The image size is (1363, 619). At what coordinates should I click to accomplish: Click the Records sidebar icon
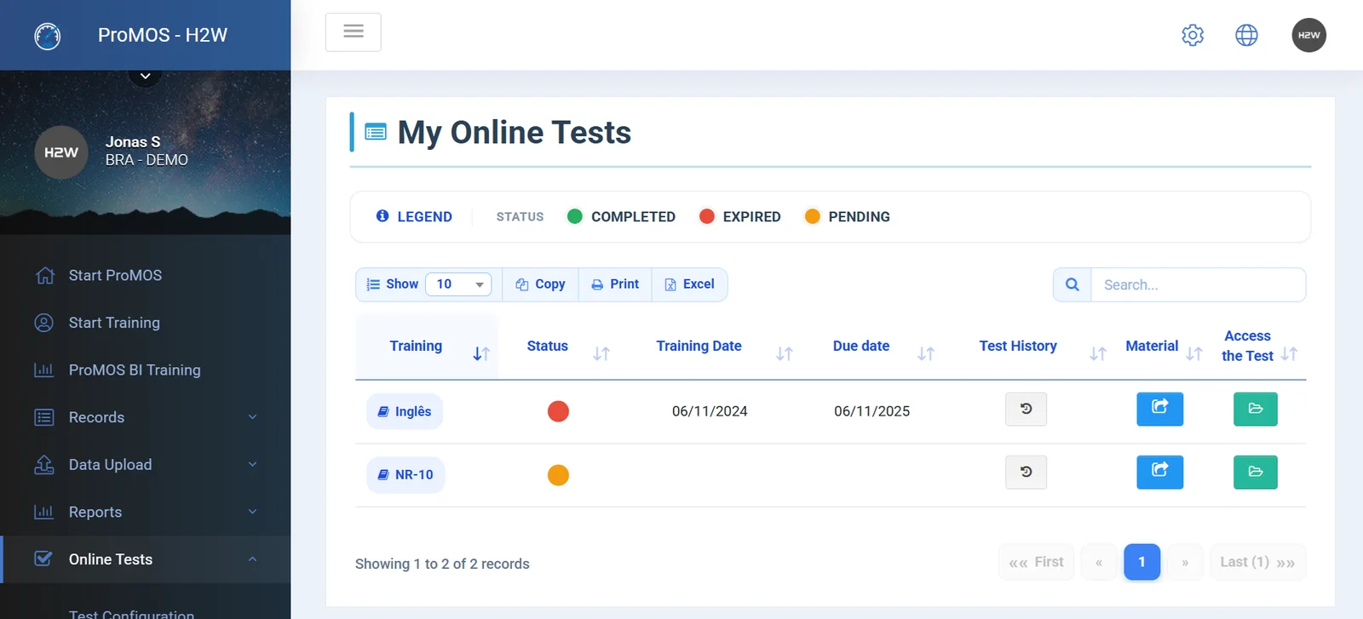44,417
